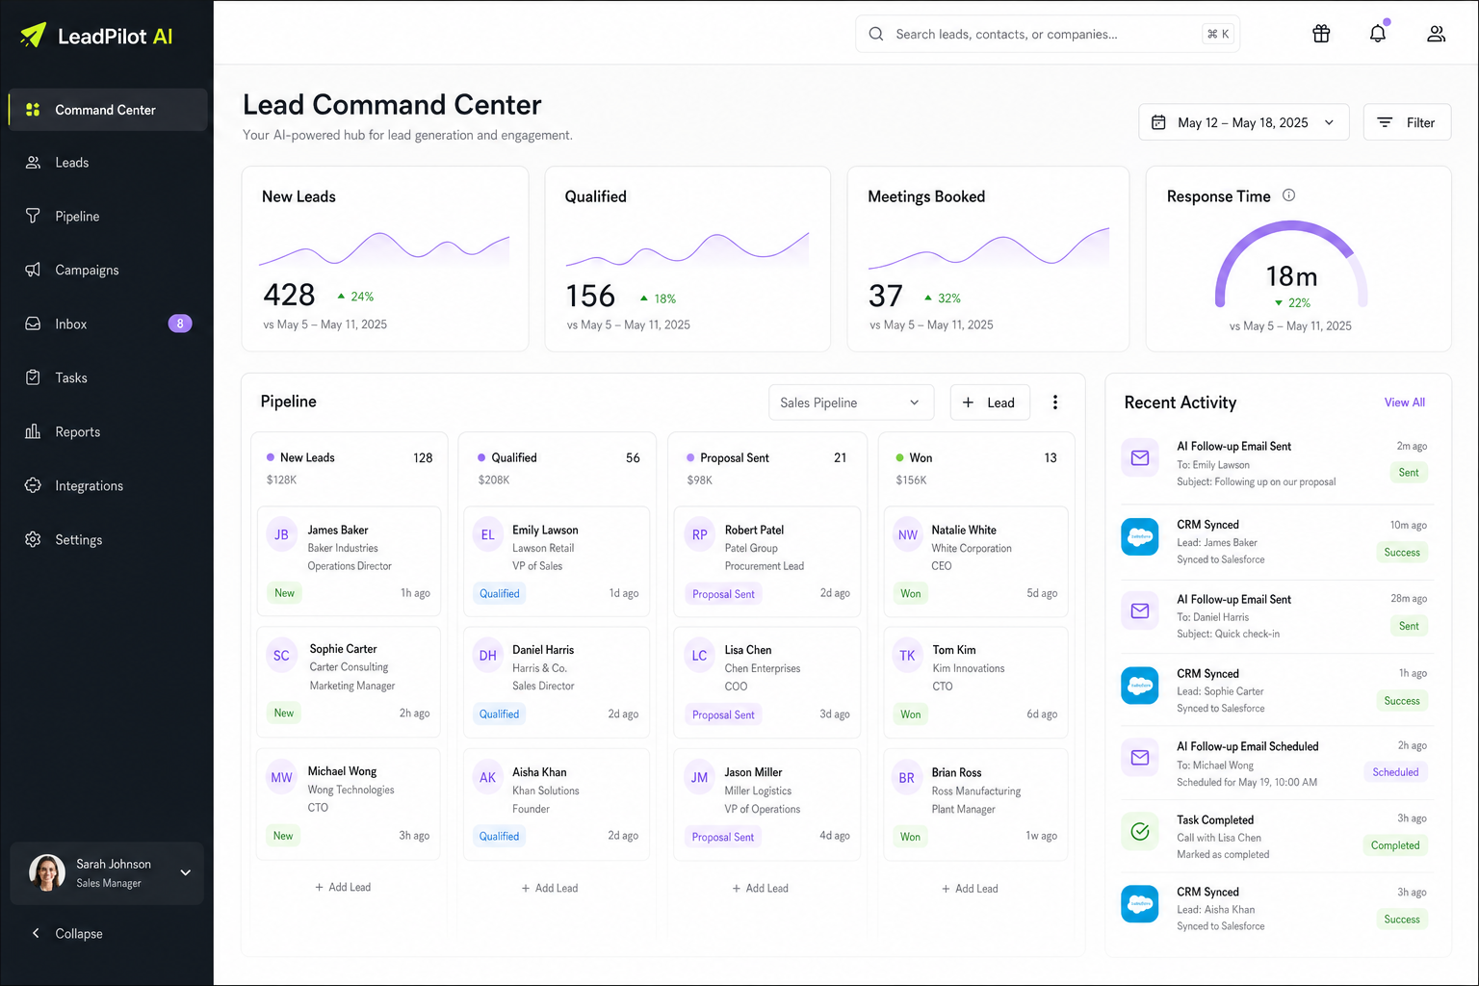1479x986 pixels.
Task: Open the user profile icon in header
Action: pos(1436,34)
